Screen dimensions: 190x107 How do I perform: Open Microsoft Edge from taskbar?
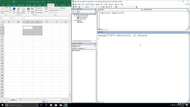point(46,105)
